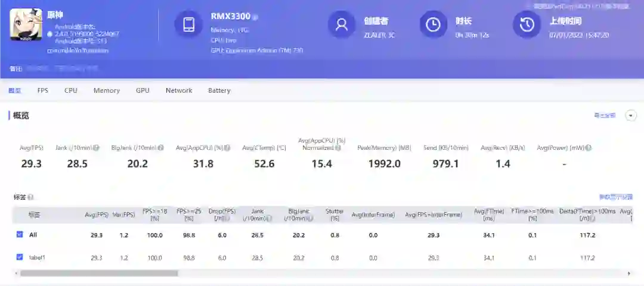Click the info icon next to RMX3300
Image resolution: width=644 pixels, height=286 pixels.
(255, 17)
